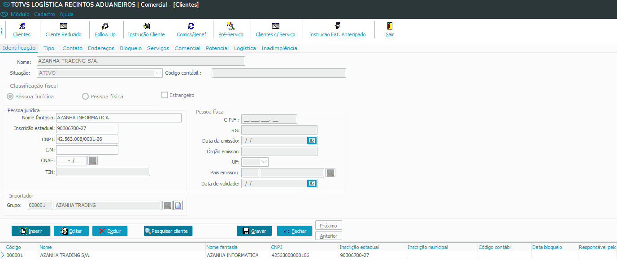Open Pais emissor search lookup icon
The width and height of the screenshot is (617, 278).
[x=330, y=173]
